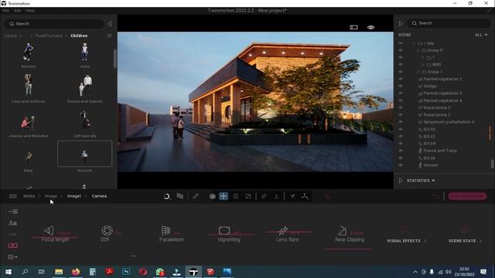Toggle visibility of Syngonium podophyllum 4

(401, 122)
